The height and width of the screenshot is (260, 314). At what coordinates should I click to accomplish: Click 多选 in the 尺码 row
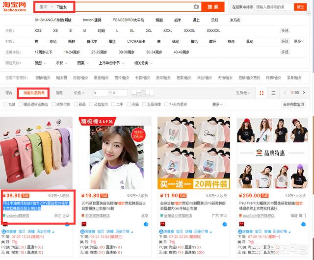(285, 30)
